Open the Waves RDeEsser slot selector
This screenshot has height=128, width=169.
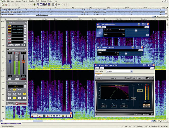[25, 26]
